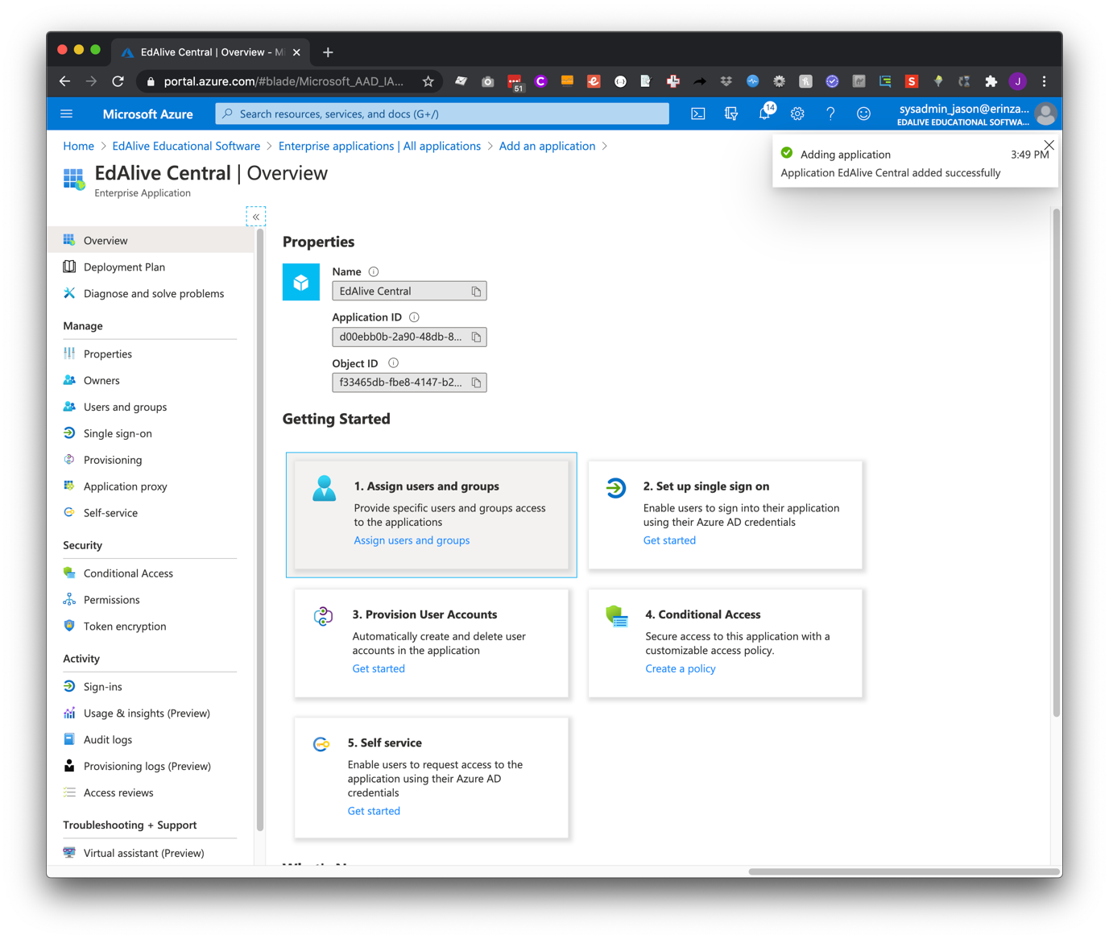1109x939 pixels.
Task: Focus the Search resources, services, and docs box
Action: click(x=442, y=114)
